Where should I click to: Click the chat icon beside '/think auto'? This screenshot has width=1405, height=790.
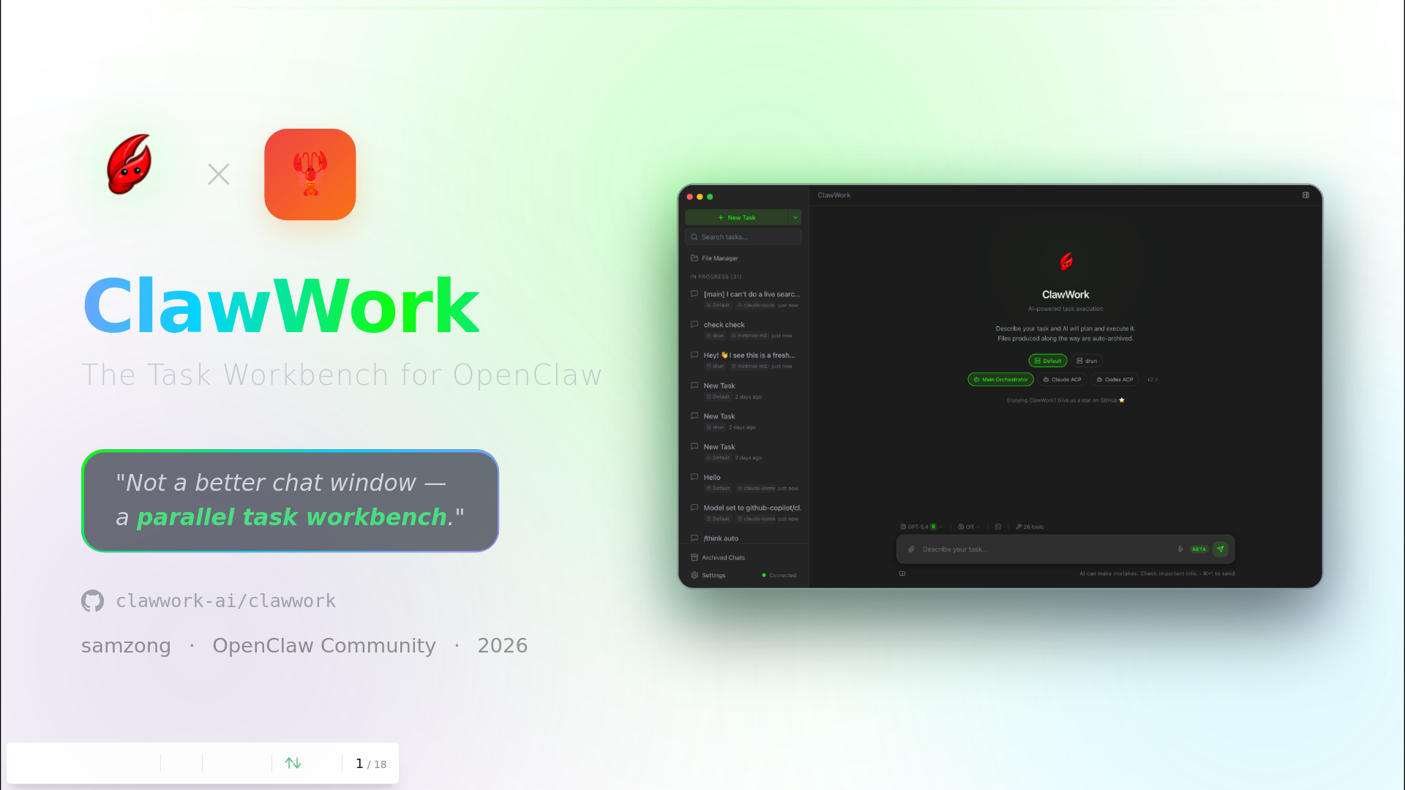pos(694,538)
